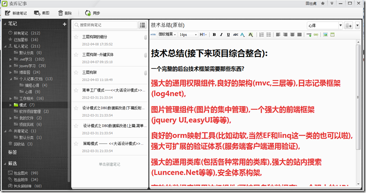Star the note 三层构架的细分
Viewport: 366px width, 193px height.
coord(76,37)
